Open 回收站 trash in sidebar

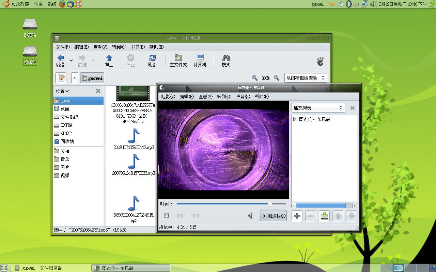[78, 141]
